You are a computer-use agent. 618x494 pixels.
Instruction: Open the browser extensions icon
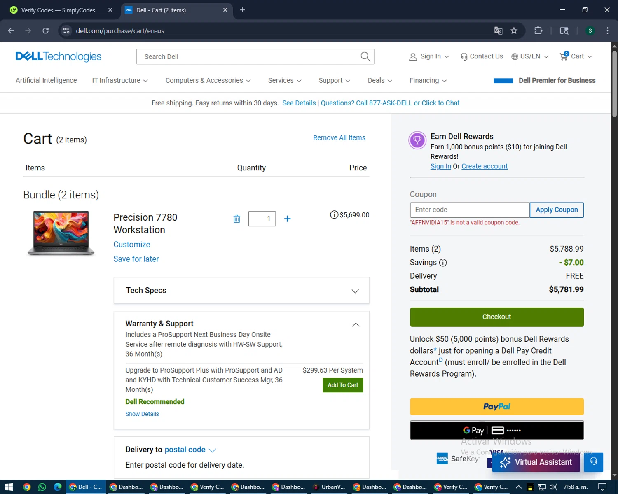click(x=538, y=30)
